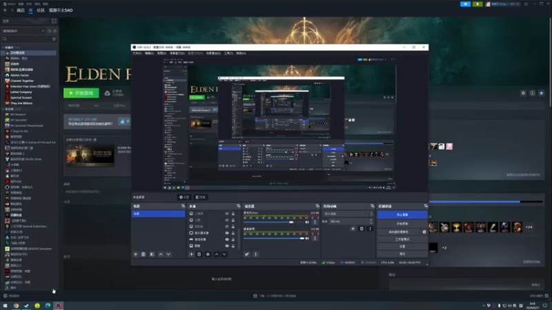Toggle visibility of first OBS source
Screen dimensions: 552x310
[227, 214]
